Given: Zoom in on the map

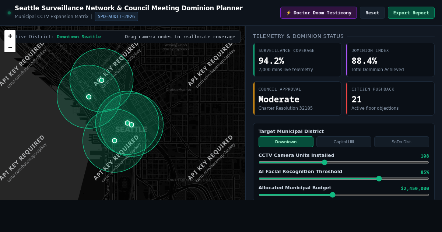Looking at the screenshot, I should point(10,36).
